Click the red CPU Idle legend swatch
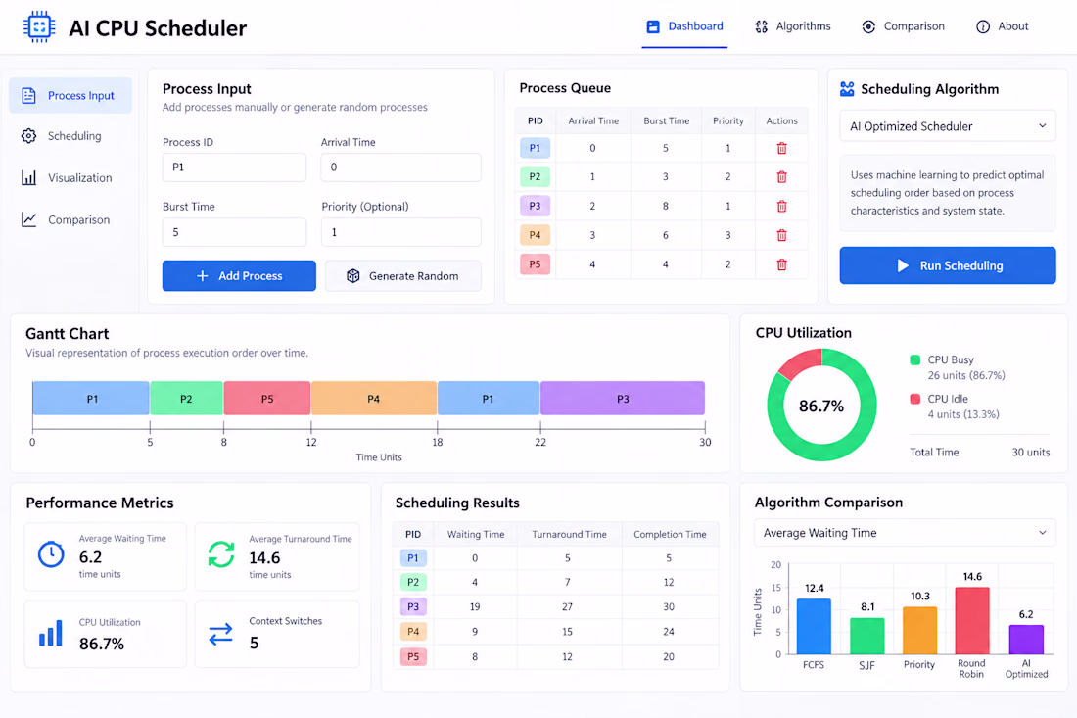 coord(914,399)
